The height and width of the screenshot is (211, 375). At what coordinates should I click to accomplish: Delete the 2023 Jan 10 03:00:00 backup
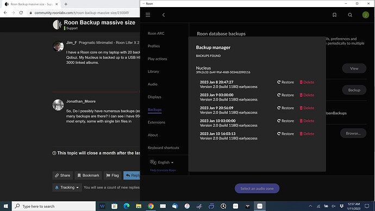click(307, 121)
